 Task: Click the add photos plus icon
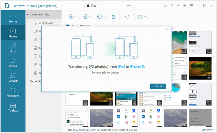point(71,17)
